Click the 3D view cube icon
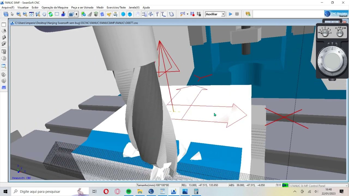 tap(71, 14)
